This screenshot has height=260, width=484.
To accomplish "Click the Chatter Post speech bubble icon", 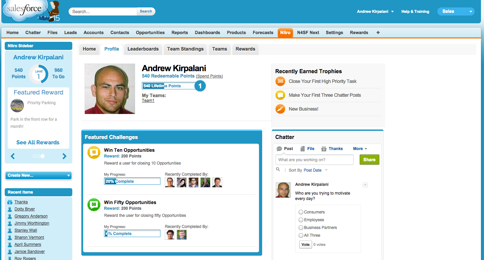I will 279,149.
